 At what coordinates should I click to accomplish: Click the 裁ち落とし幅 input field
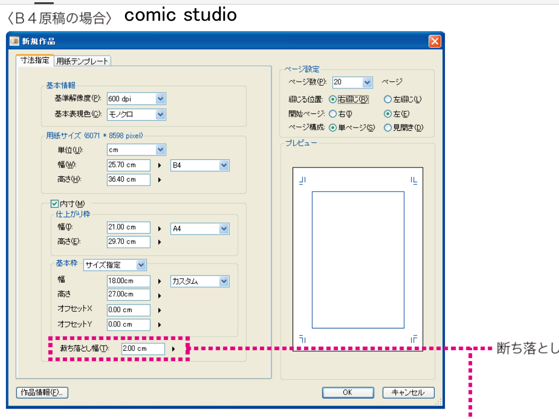click(142, 349)
